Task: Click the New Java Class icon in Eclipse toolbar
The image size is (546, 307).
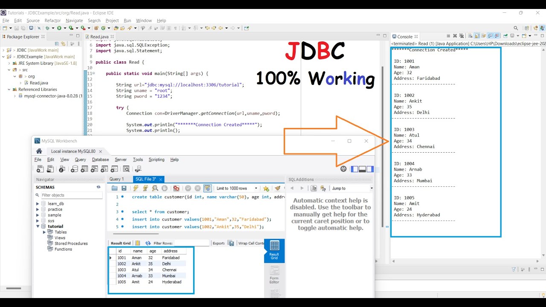Action: (x=104, y=28)
